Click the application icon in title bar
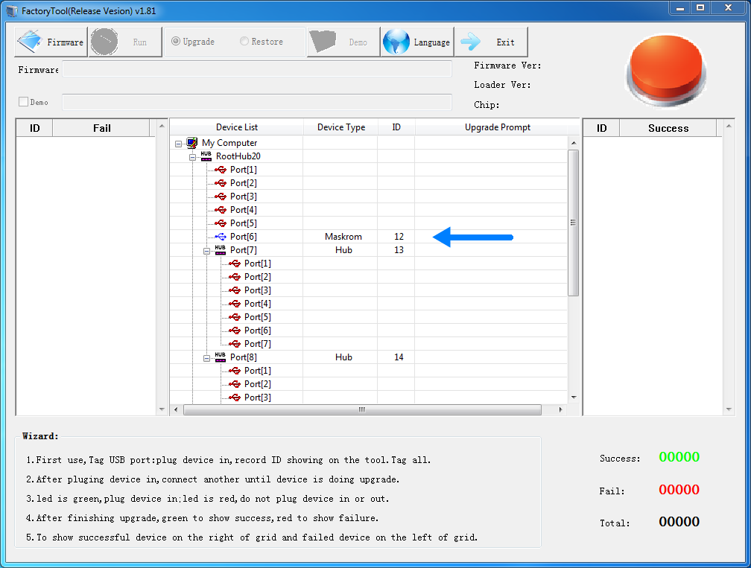 pos(10,10)
